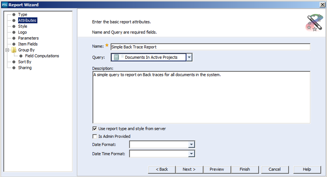The height and width of the screenshot is (177, 327).
Task: Click the bullet icon next to Type
Action: [x=14, y=15]
